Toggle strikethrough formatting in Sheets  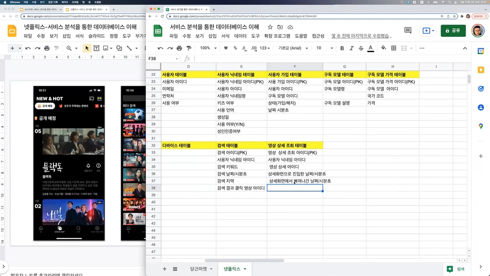(361, 48)
